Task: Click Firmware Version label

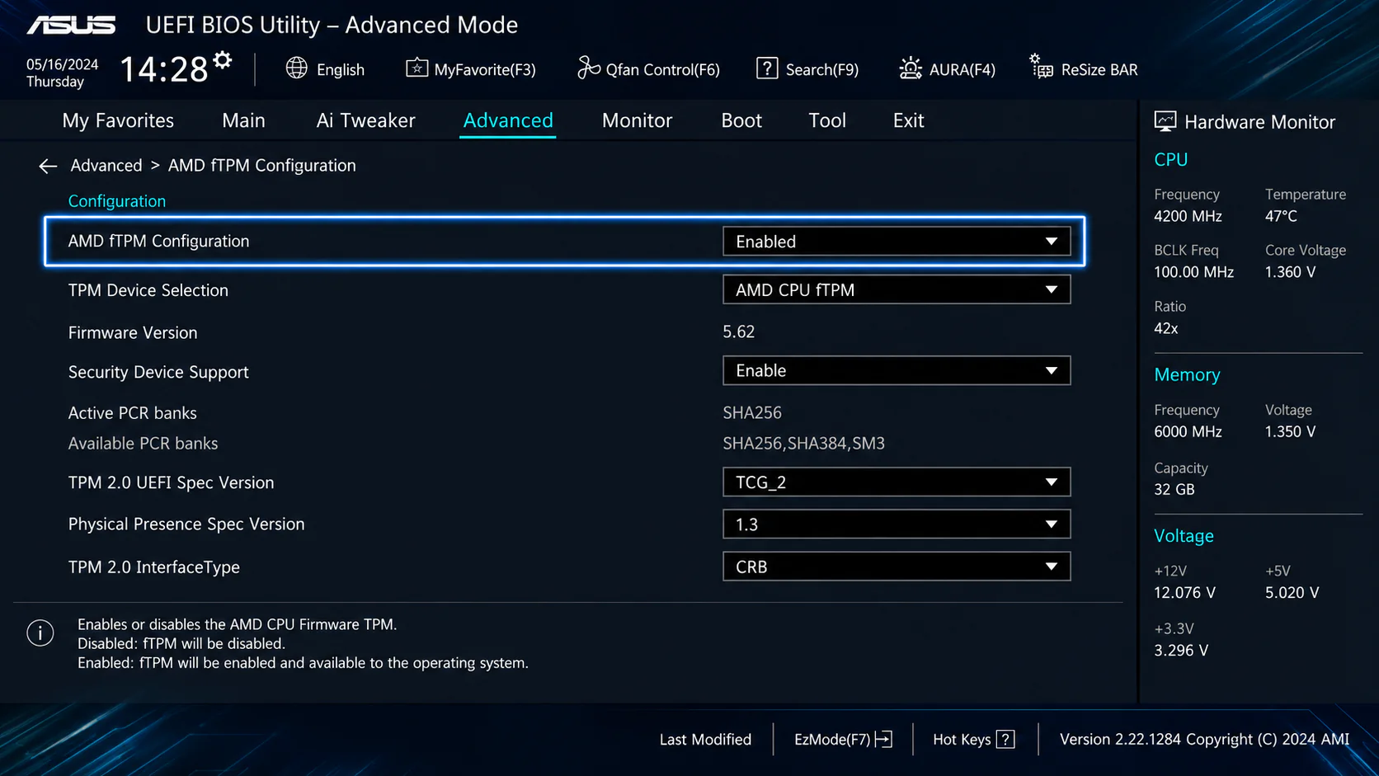Action: click(133, 332)
